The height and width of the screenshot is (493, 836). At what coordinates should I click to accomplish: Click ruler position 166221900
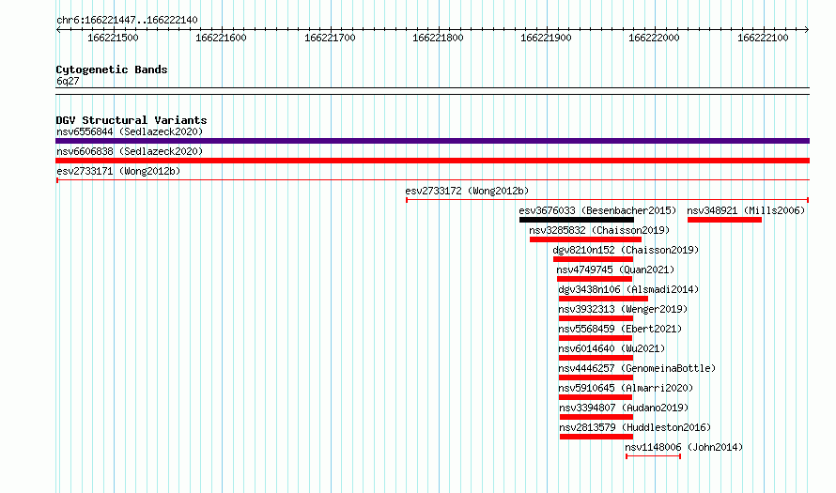coord(546,38)
